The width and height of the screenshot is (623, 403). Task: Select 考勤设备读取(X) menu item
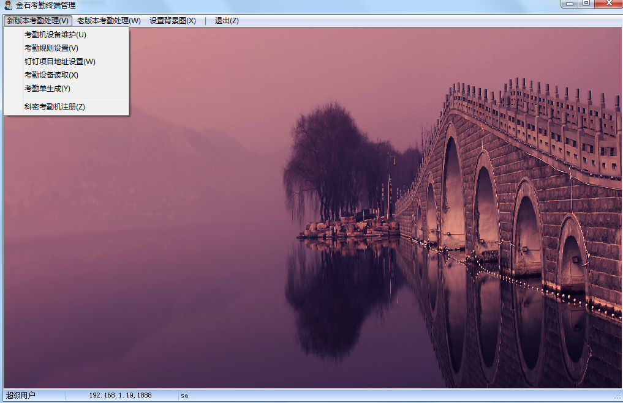coord(51,75)
